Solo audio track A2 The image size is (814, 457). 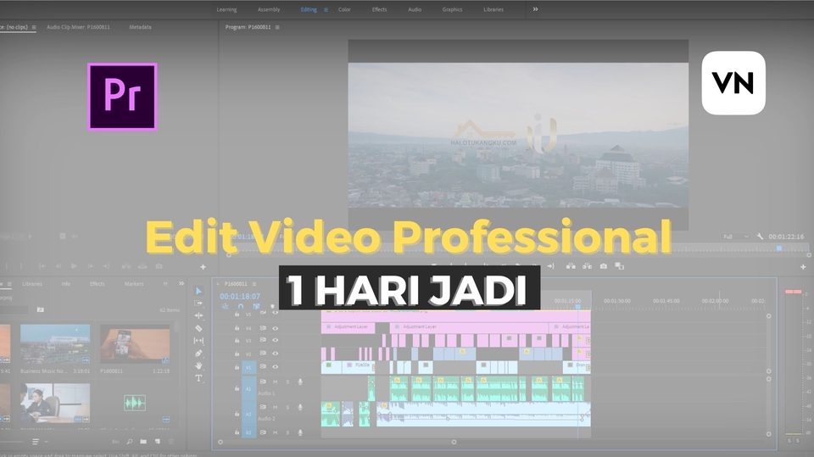coord(287,407)
